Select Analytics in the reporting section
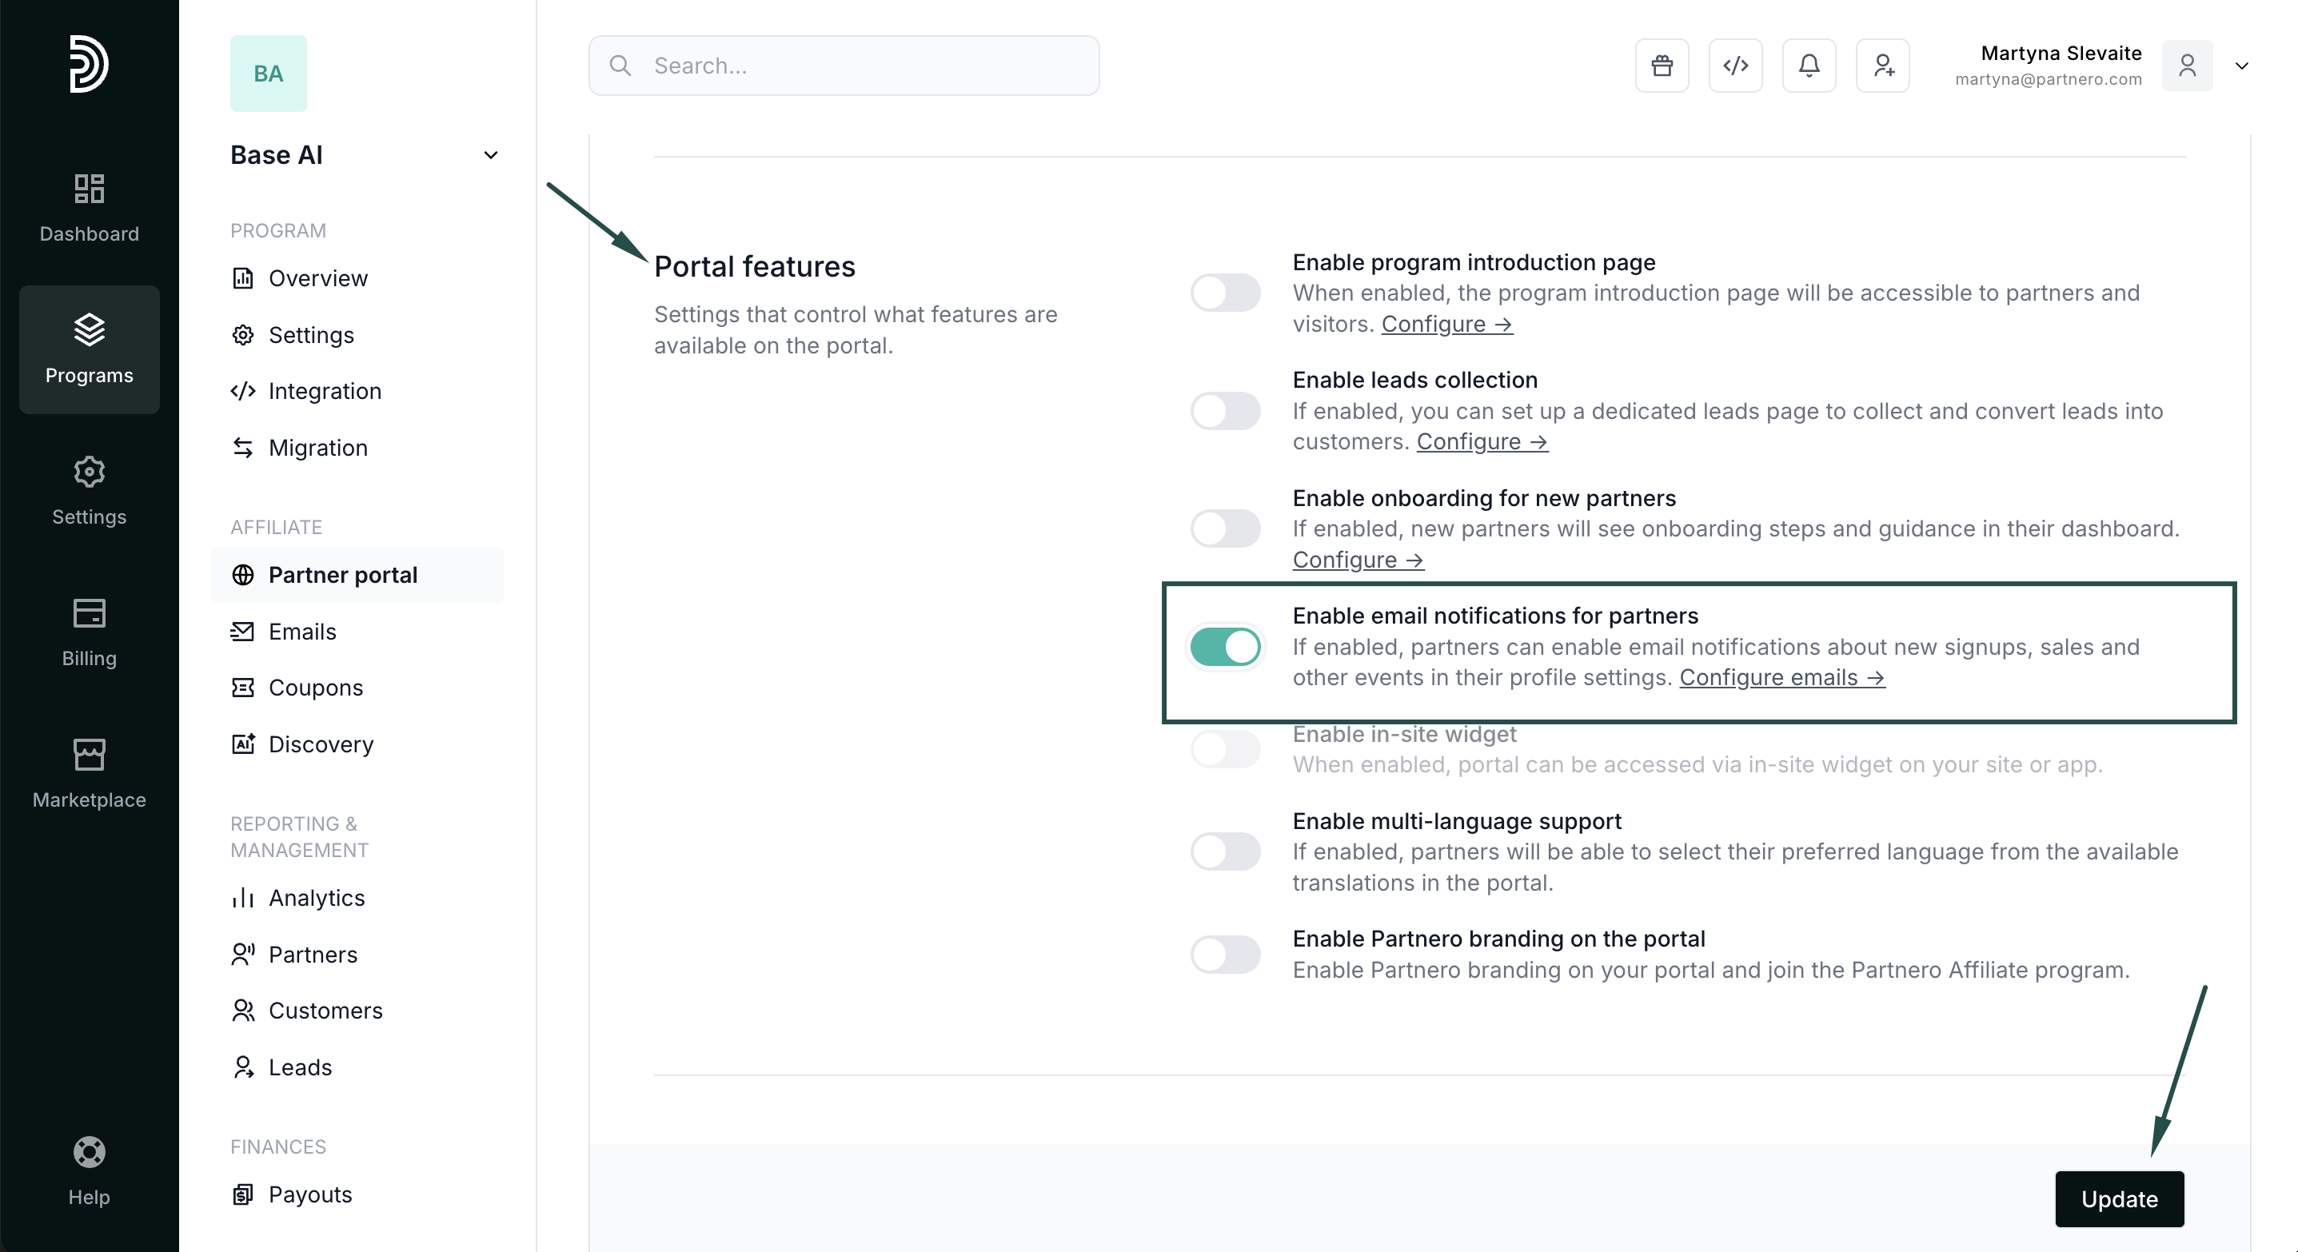 pos(316,897)
